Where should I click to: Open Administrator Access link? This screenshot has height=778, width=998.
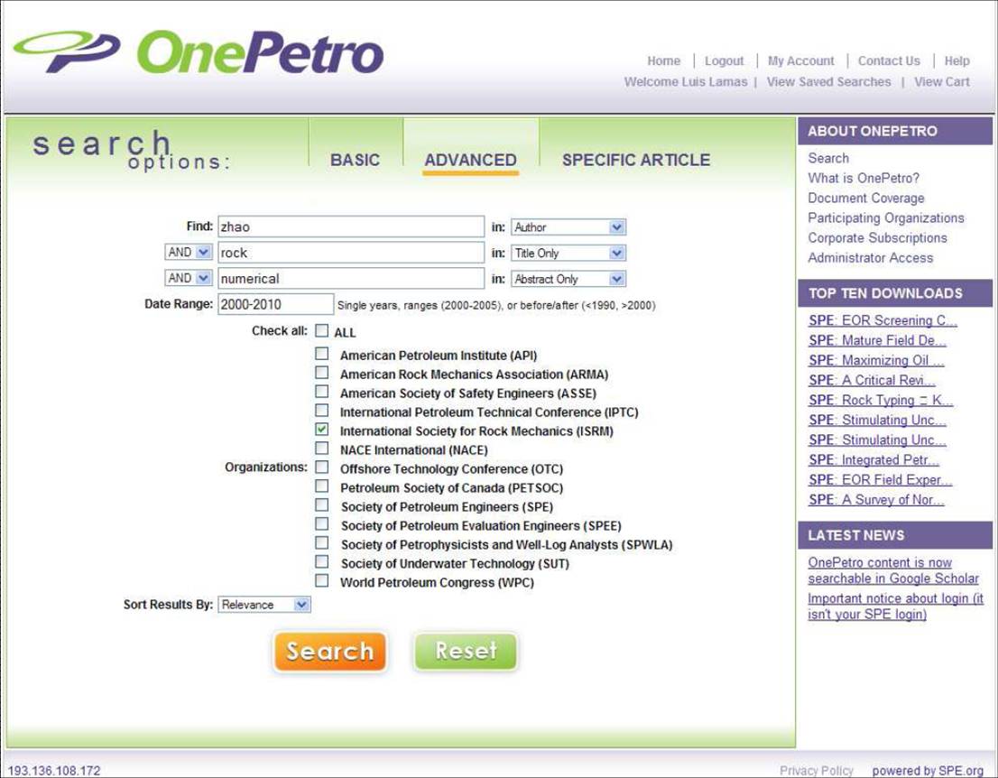[x=870, y=258]
